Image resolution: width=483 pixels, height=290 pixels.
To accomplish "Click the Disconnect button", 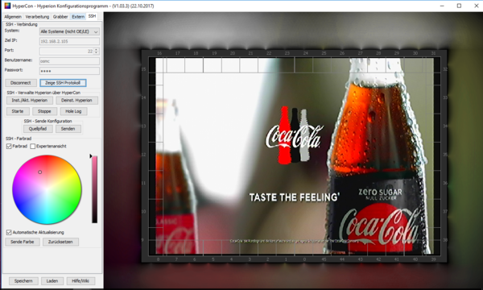I will pos(21,83).
